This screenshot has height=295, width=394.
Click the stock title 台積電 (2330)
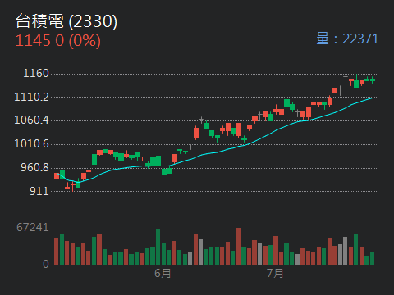tap(66, 21)
